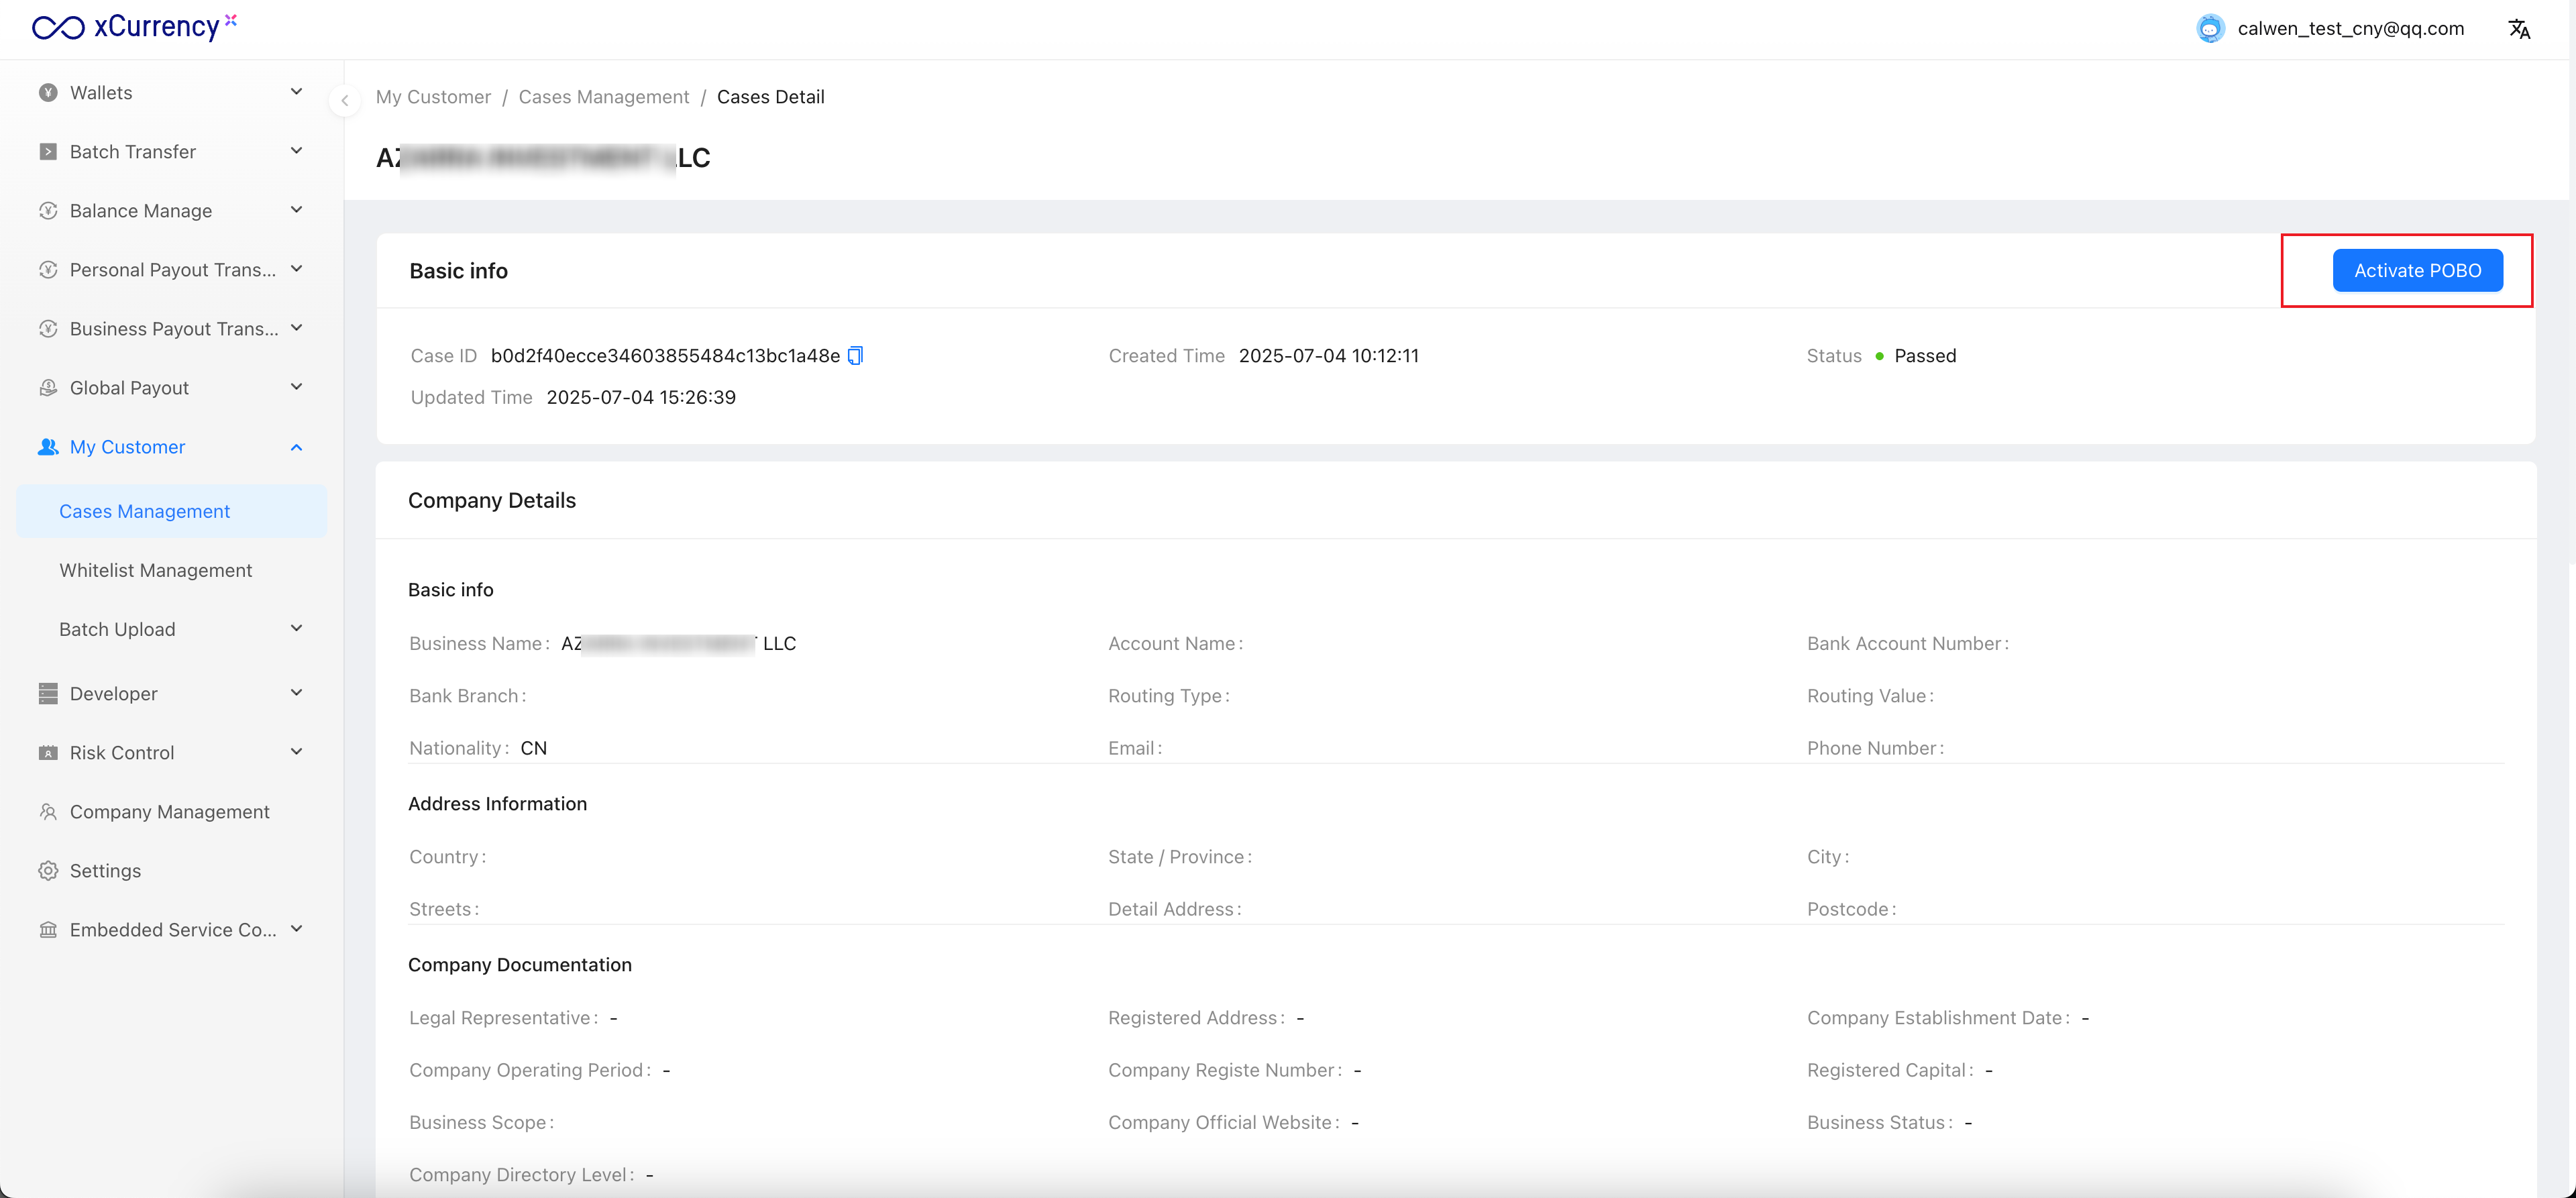Collapse sidebar with the arrow handle
The width and height of the screenshot is (2576, 1198).
[x=345, y=100]
